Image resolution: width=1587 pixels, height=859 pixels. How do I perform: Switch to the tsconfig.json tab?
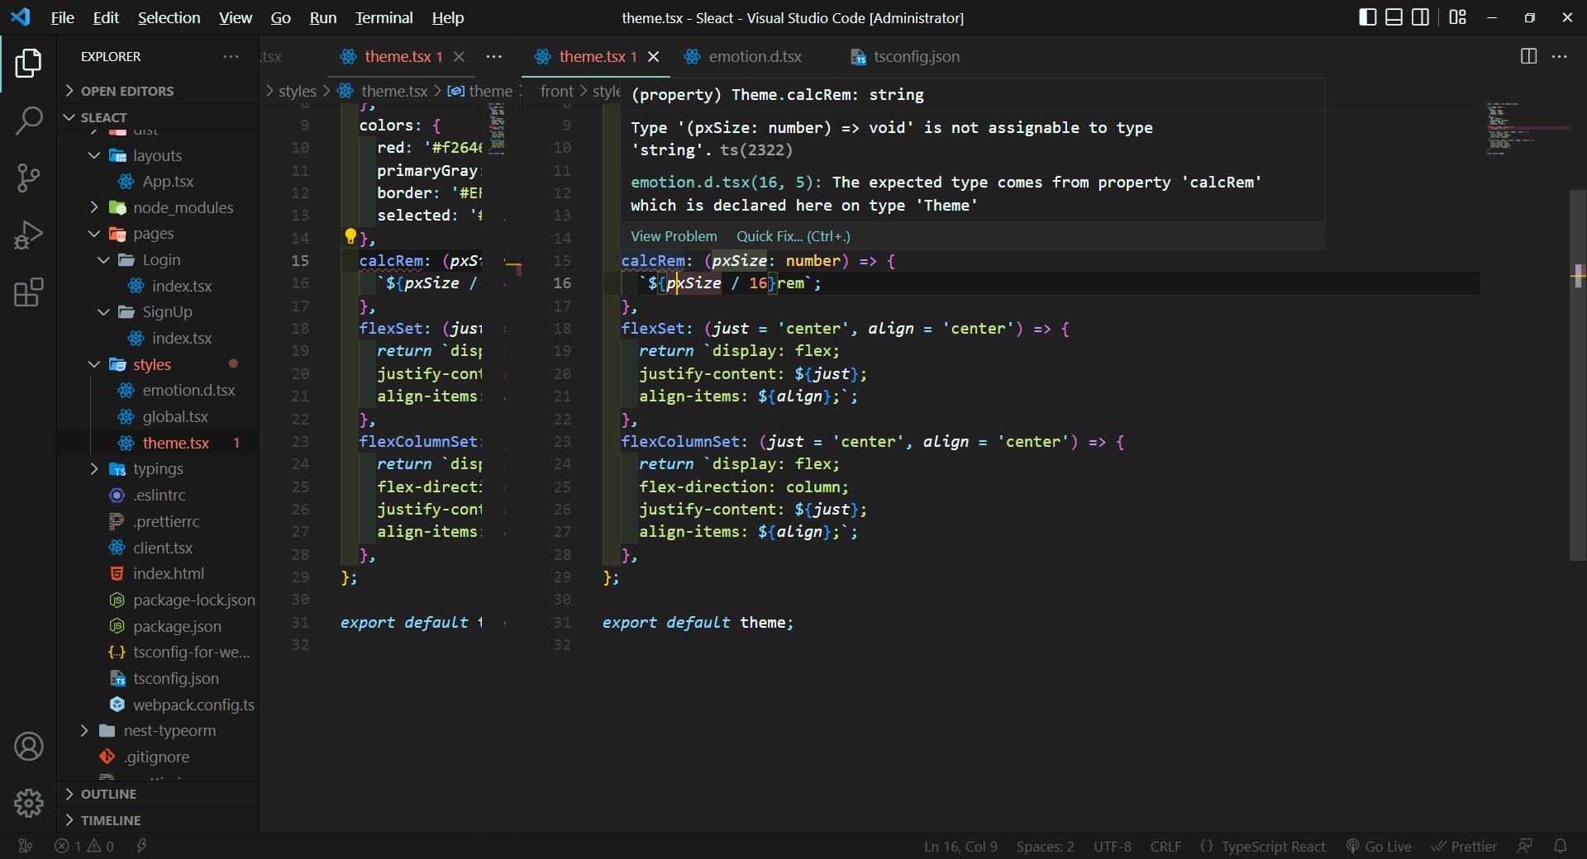point(916,56)
